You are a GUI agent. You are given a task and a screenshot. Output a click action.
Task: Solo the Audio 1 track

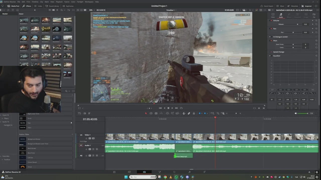[x=93, y=149]
